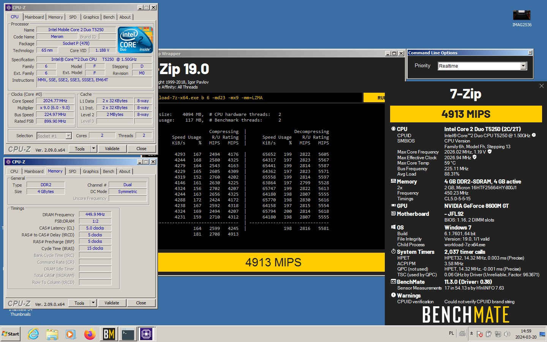
Task: Open the SPD tab in top CPU-Z window
Action: coord(73,17)
